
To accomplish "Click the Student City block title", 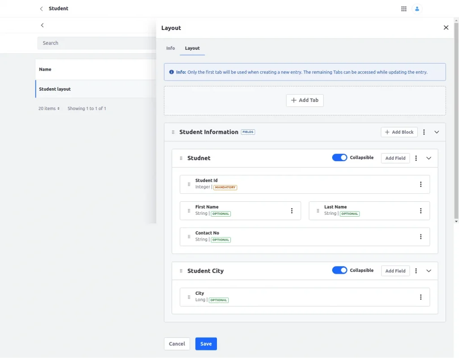I will pyautogui.click(x=205, y=271).
